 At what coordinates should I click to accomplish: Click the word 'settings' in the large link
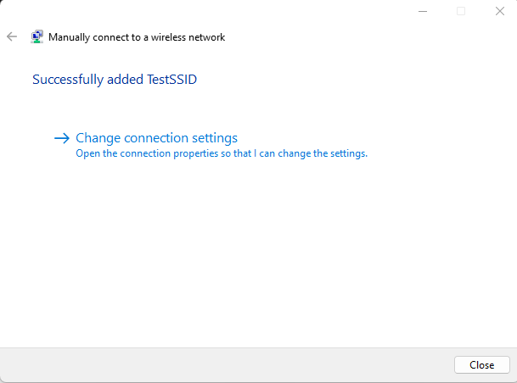click(215, 138)
